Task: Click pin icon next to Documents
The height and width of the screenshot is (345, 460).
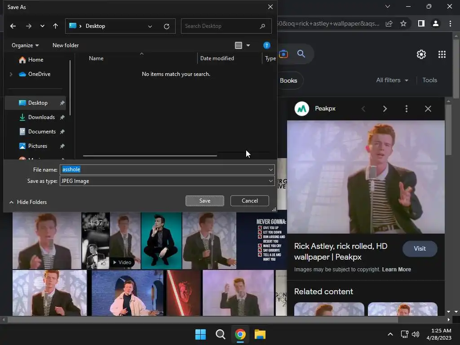Action: 62,132
